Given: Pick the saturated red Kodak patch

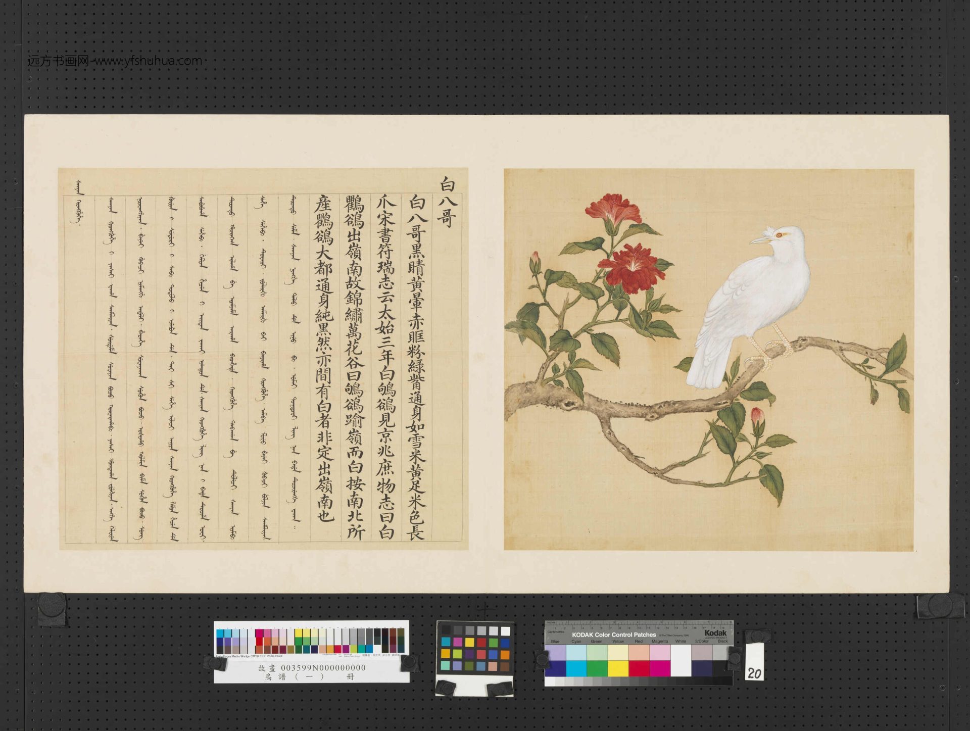Looking at the screenshot, I should tap(639, 668).
